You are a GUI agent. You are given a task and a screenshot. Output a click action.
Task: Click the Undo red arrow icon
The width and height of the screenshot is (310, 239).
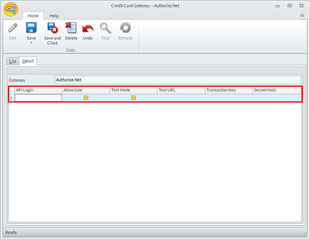[87, 28]
